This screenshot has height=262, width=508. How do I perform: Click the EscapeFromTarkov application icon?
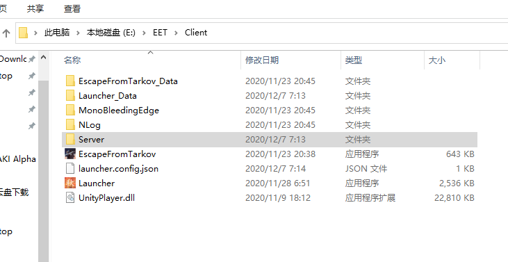tap(70, 154)
